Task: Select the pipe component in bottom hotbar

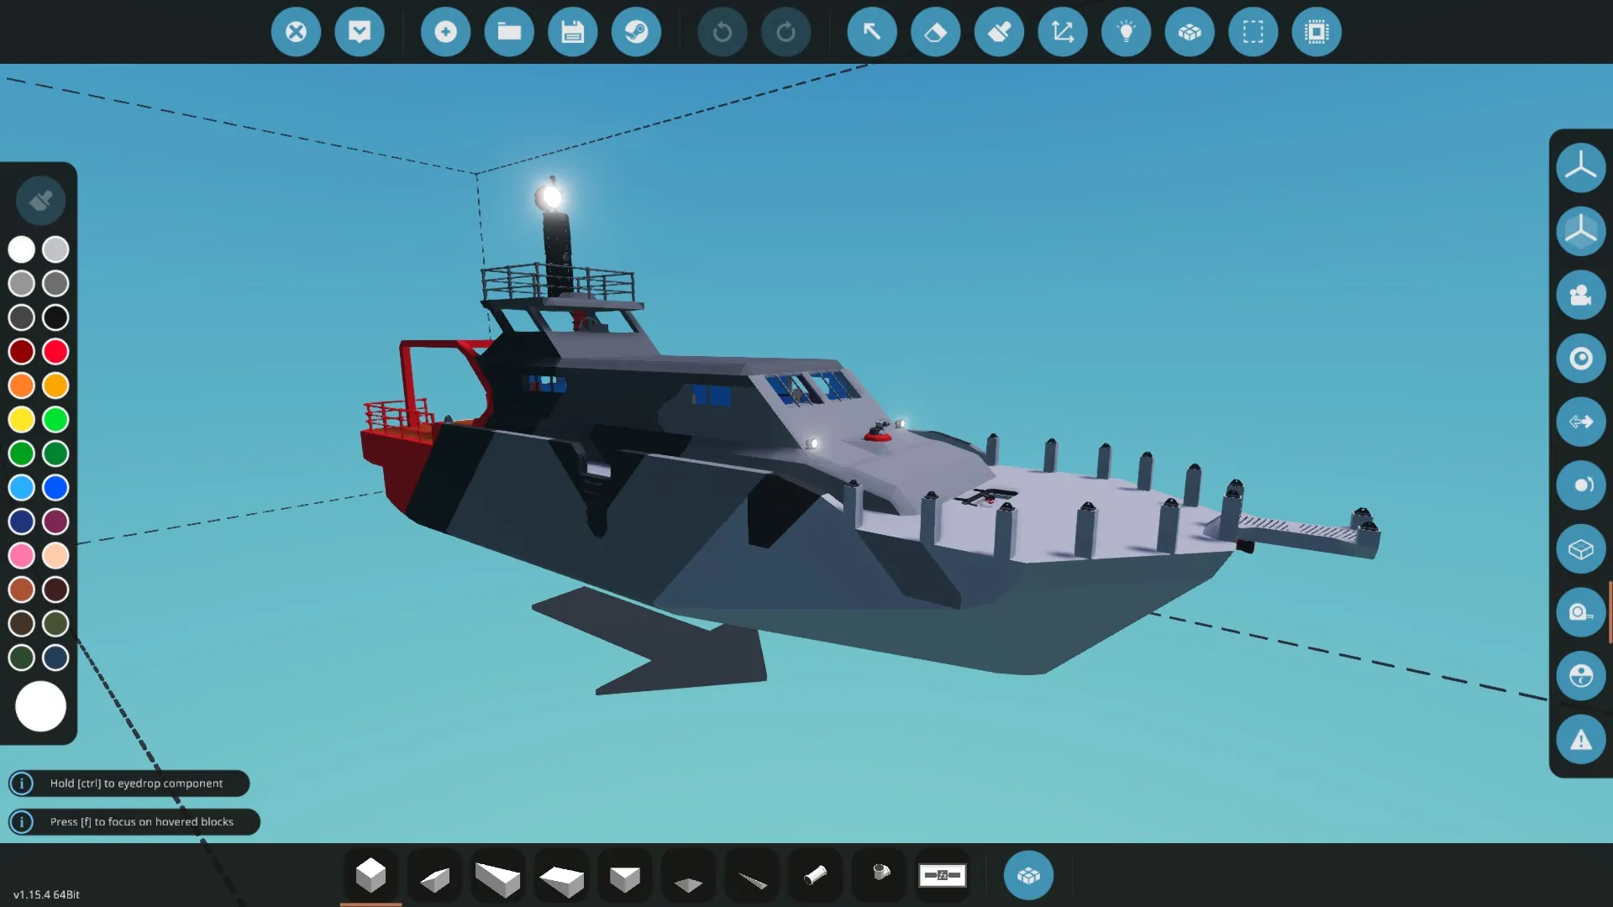Action: pyautogui.click(x=815, y=876)
